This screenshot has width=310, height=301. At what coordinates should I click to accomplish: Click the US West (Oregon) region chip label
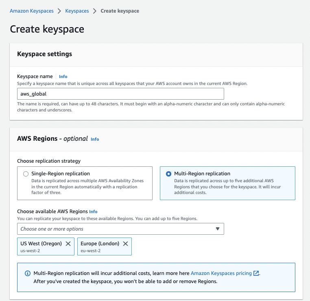(41, 244)
